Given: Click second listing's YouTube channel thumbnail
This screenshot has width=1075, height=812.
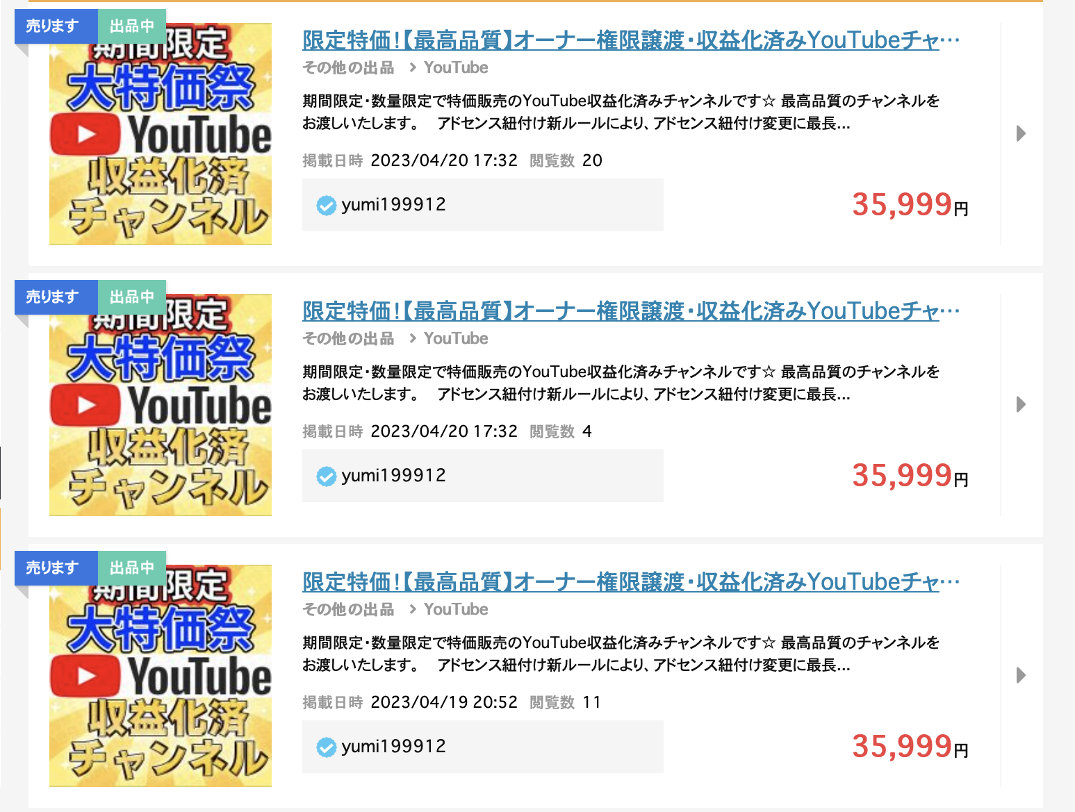Looking at the screenshot, I should tap(161, 405).
